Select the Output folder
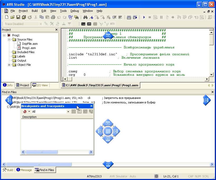Viewport: 216px width, 180px height. [22, 61]
